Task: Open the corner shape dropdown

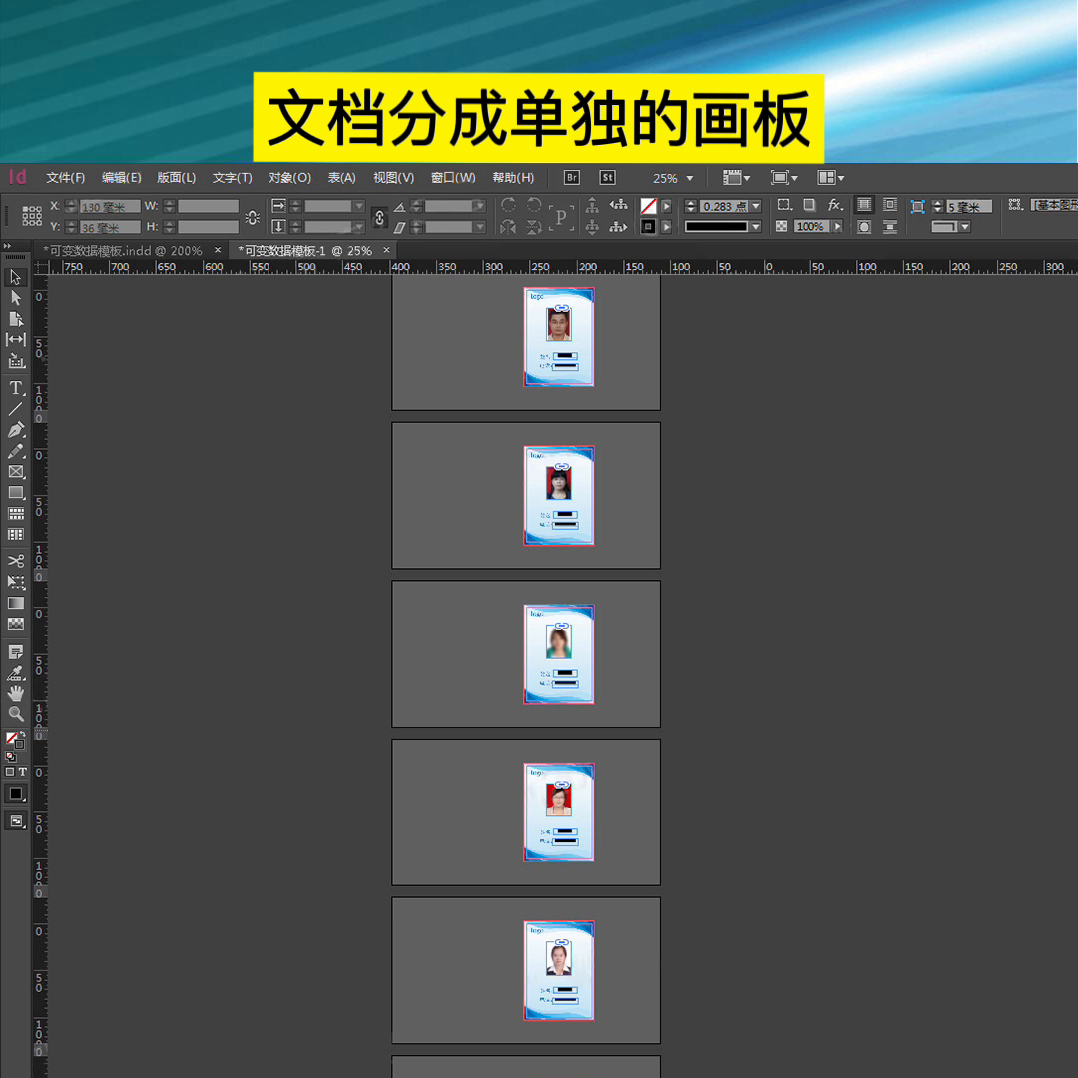Action: (x=965, y=227)
